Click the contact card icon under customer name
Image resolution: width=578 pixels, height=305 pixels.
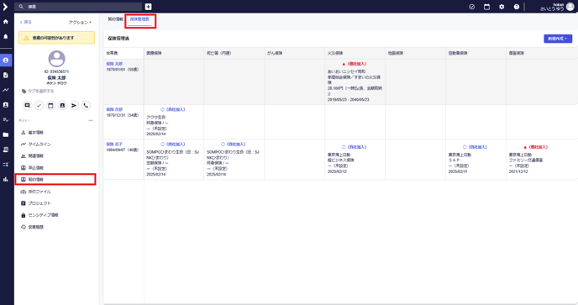pyautogui.click(x=62, y=106)
